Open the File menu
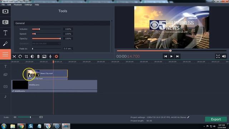 point(3,5)
